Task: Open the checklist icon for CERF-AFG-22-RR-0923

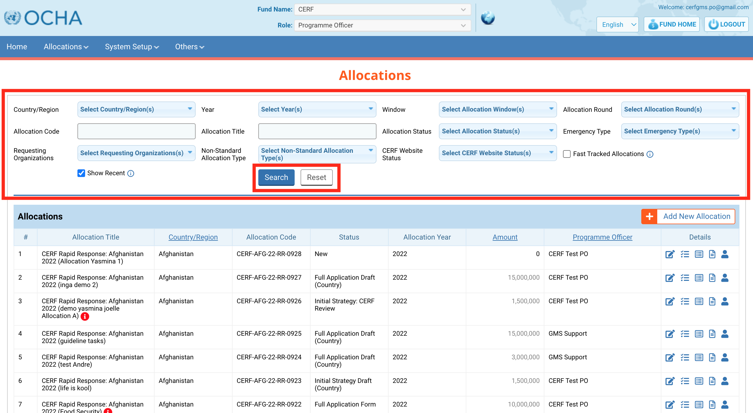Action: 685,381
